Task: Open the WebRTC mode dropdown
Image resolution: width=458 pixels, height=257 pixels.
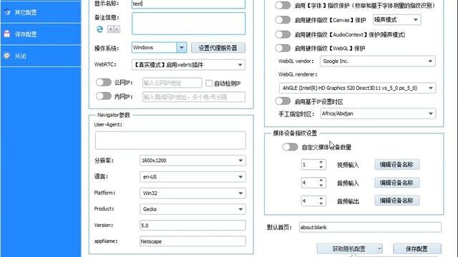Action: [x=188, y=65]
